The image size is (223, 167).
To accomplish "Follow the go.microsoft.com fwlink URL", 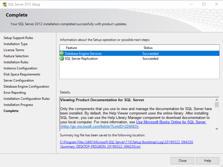I will tap(100, 127).
